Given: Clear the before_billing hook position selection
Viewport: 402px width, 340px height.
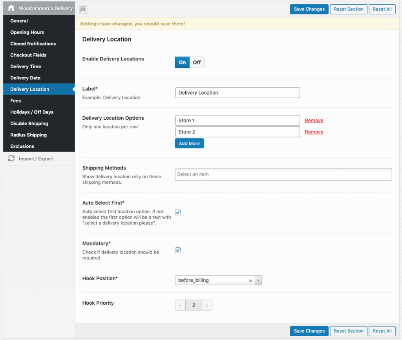Looking at the screenshot, I should (x=250, y=280).
